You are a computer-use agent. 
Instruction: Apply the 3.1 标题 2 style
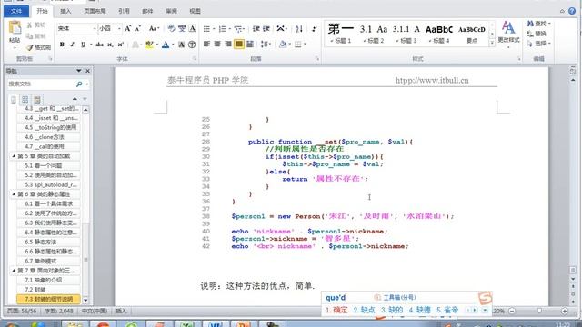tap(374, 33)
